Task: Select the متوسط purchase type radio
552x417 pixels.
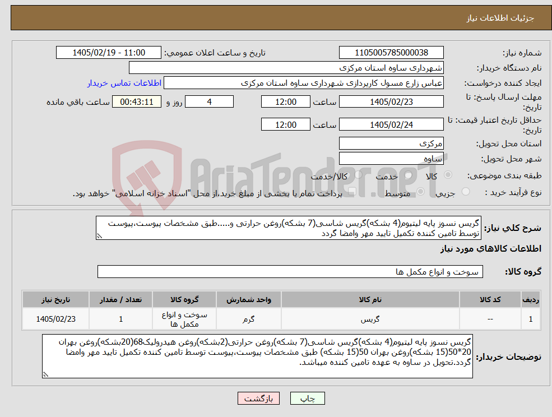Action: 421,192
